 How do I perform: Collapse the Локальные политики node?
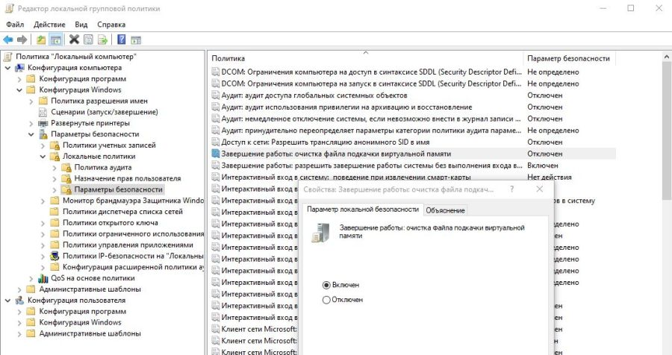(x=43, y=157)
